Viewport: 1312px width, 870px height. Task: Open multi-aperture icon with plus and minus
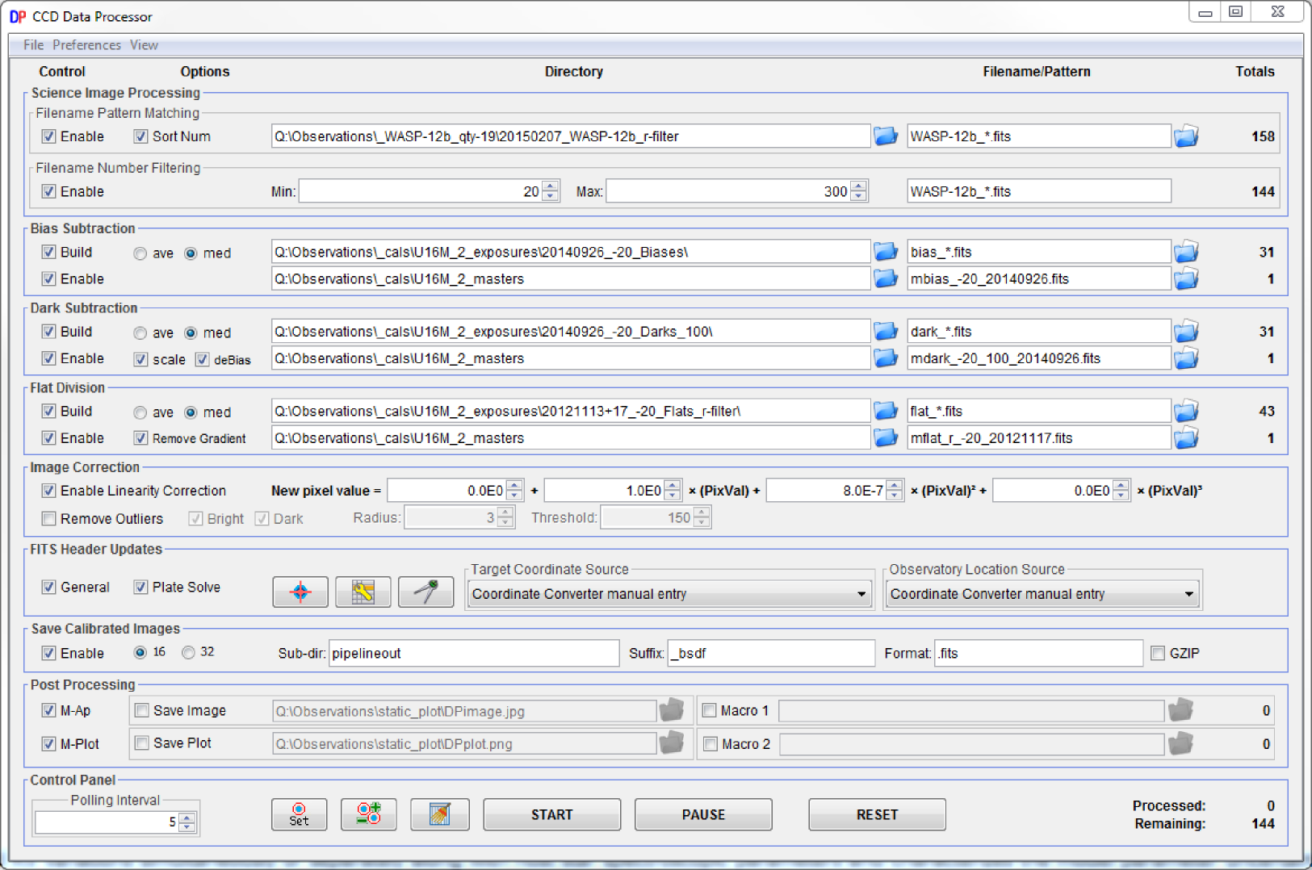(x=368, y=814)
